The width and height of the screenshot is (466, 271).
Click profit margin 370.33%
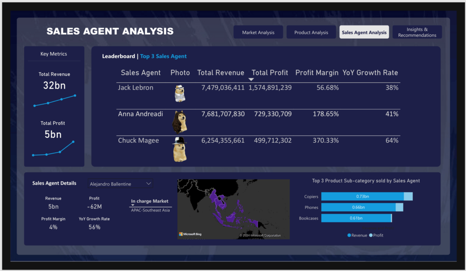[326, 141]
